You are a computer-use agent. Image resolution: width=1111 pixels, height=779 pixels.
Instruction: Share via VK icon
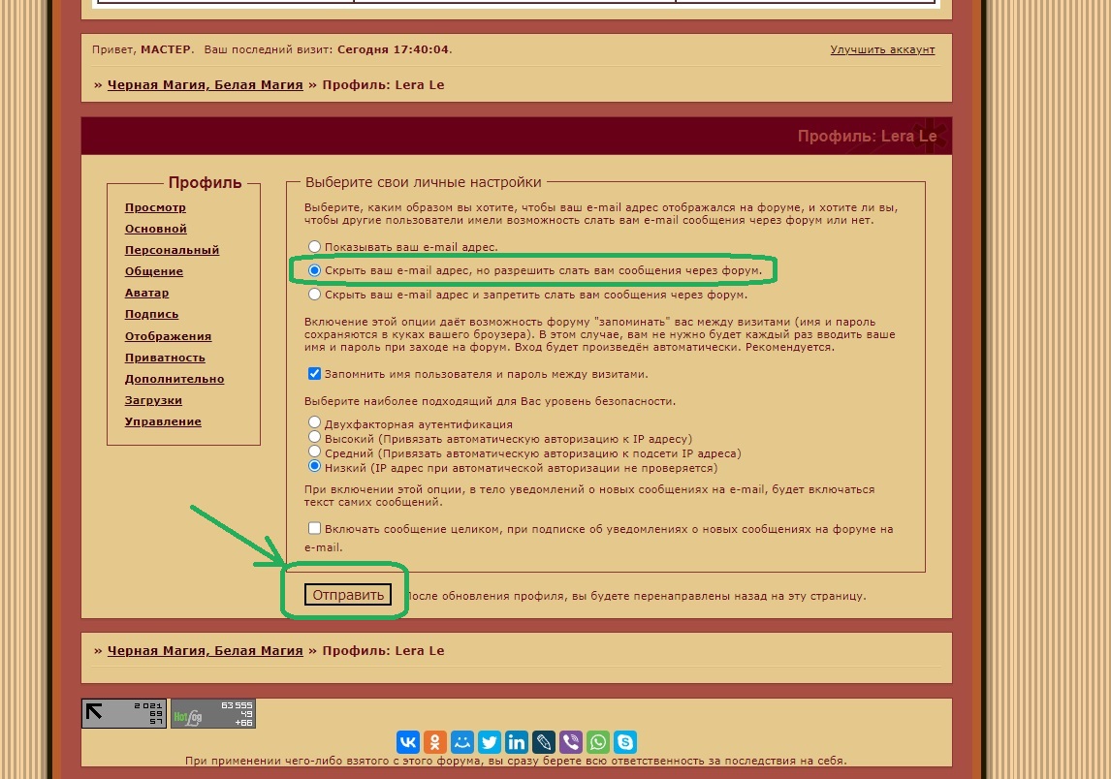point(408,741)
